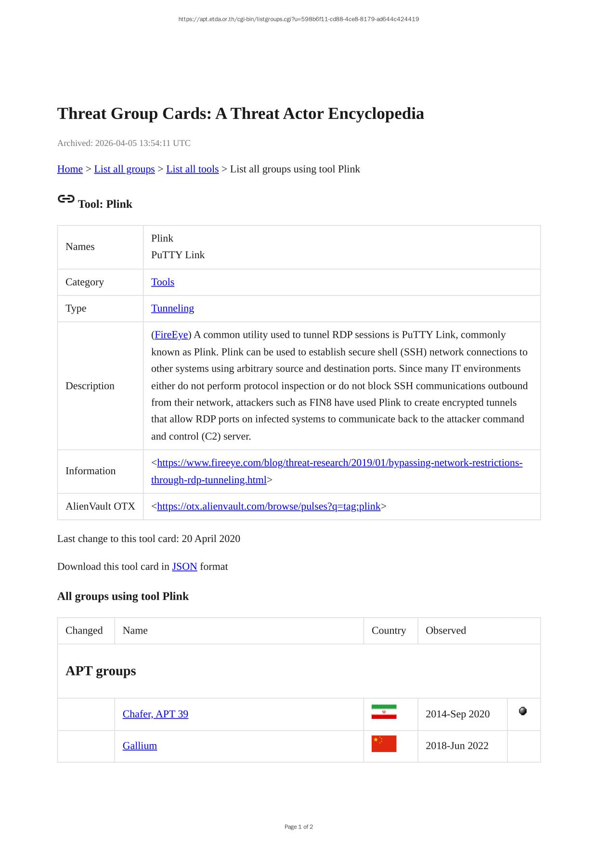Viewport: 598px width, 846px height.
Task: Click the Iran flag icon
Action: tap(384, 712)
